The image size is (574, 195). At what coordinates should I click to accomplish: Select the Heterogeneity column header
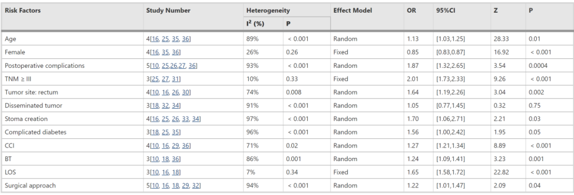click(x=268, y=11)
